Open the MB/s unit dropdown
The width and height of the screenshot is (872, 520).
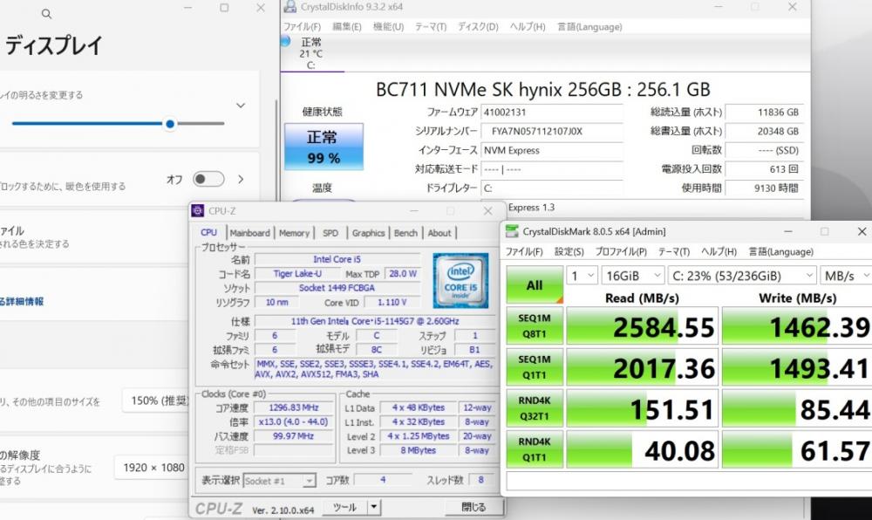coord(845,276)
